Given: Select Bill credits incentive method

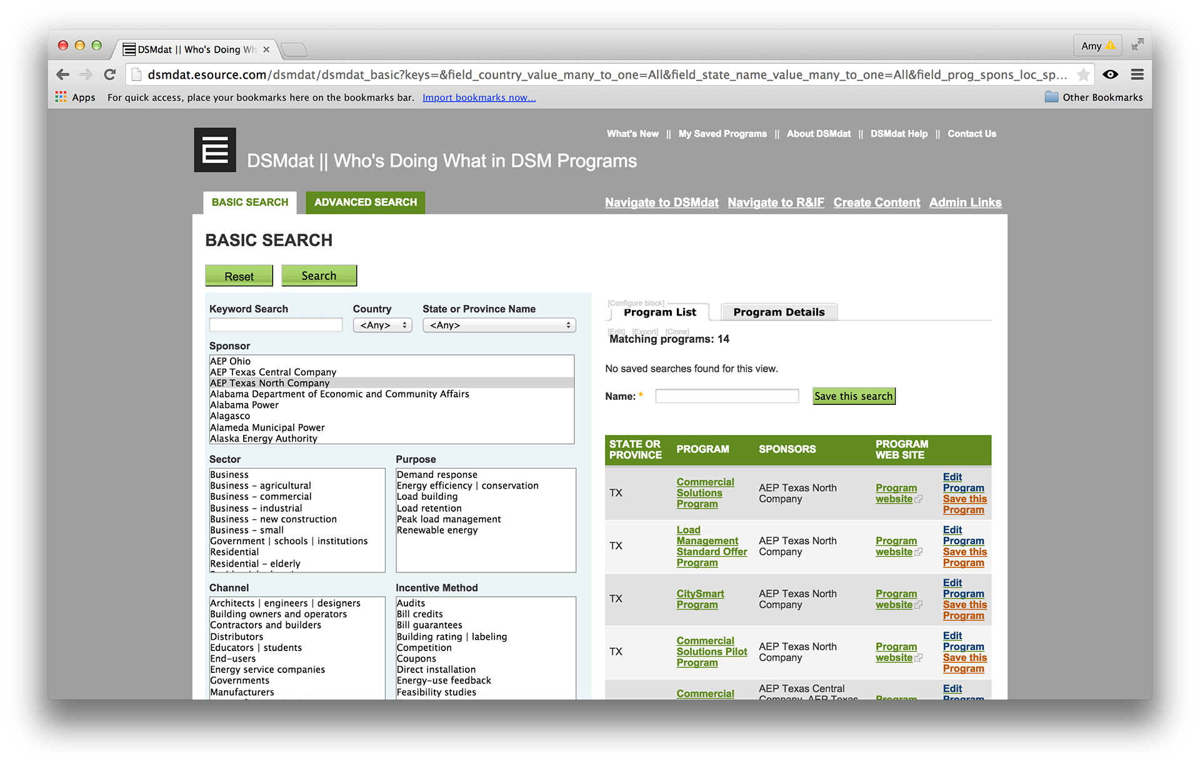Looking at the screenshot, I should point(486,614).
